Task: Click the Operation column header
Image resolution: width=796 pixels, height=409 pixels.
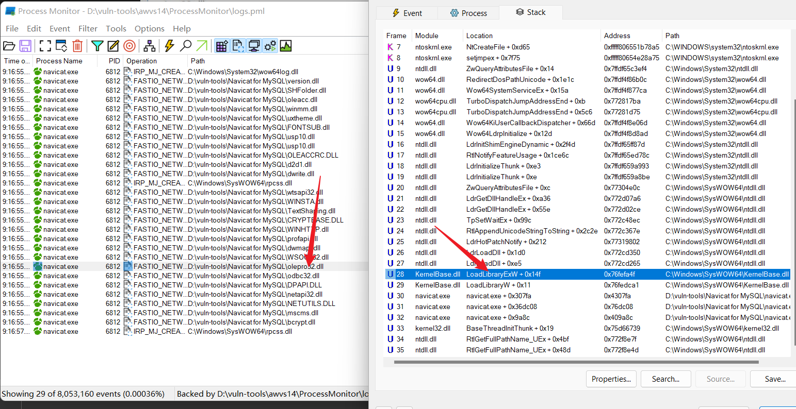Action: coord(155,61)
